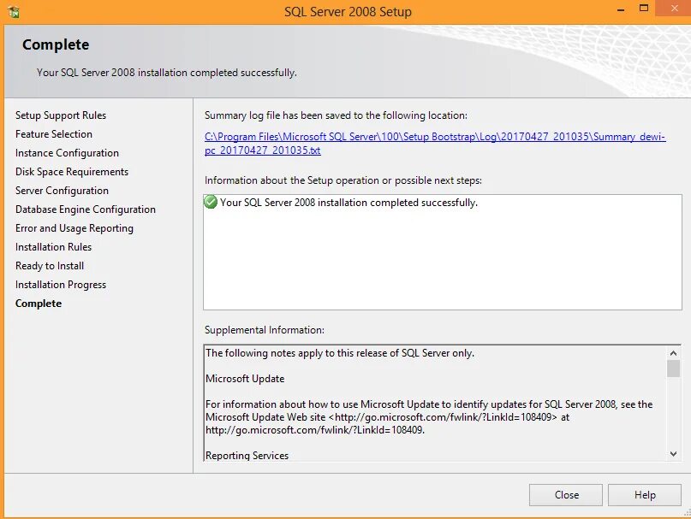Click the Reporting Services heading text
Screen dimensions: 691x519
pos(247,456)
